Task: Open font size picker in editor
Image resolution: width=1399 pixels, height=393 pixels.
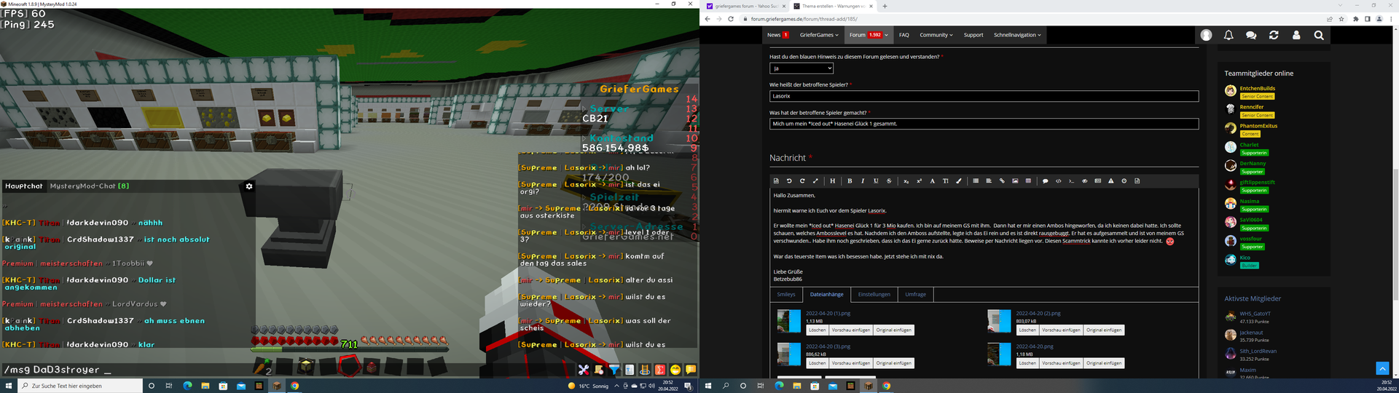Action: pyautogui.click(x=946, y=180)
